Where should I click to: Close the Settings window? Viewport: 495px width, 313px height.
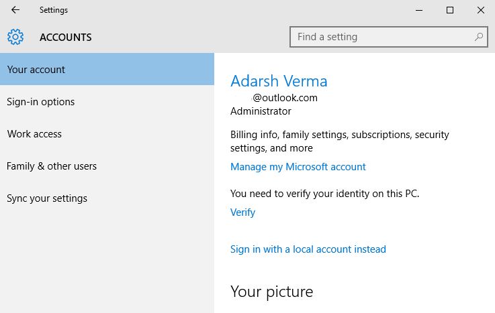click(480, 10)
